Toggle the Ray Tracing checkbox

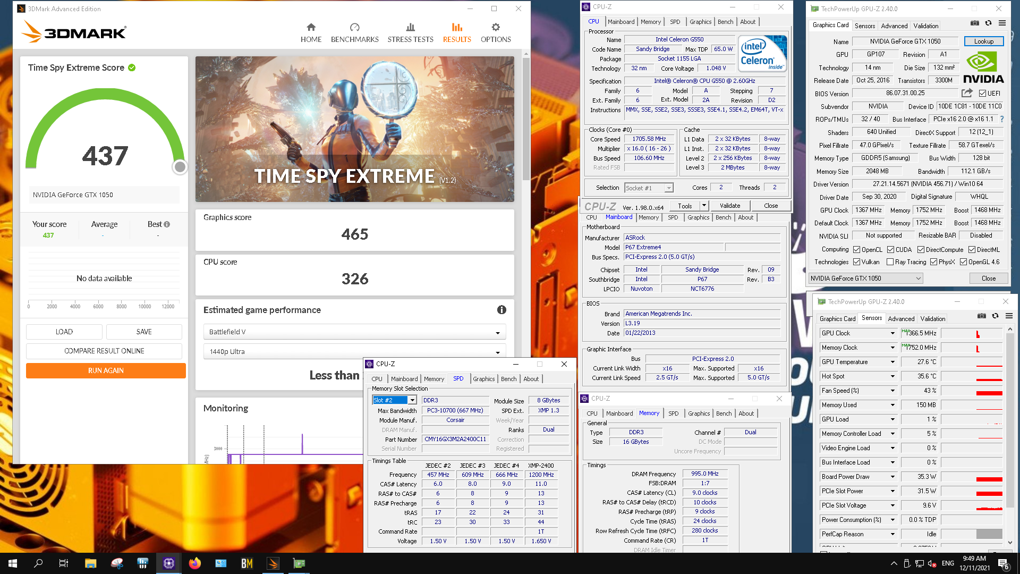pos(890,262)
